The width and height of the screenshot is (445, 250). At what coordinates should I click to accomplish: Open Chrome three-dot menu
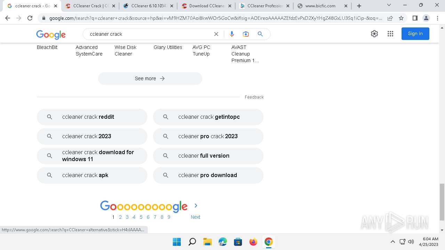click(x=437, y=18)
